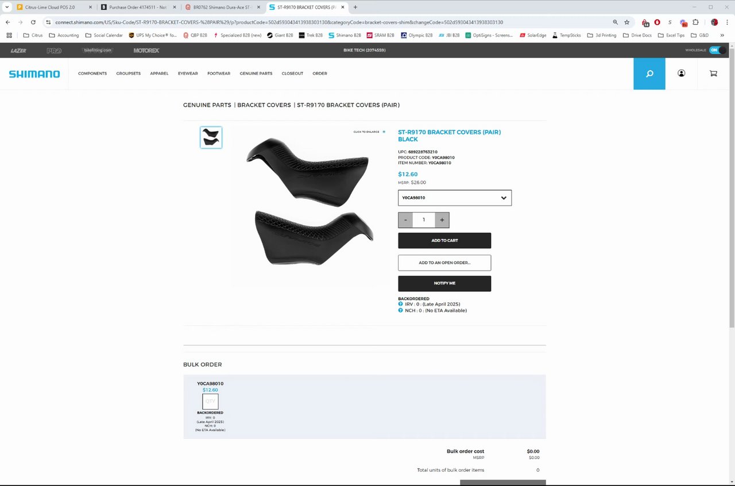Open the Chrome apps grid icon
This screenshot has width=735, height=486.
click(9, 35)
